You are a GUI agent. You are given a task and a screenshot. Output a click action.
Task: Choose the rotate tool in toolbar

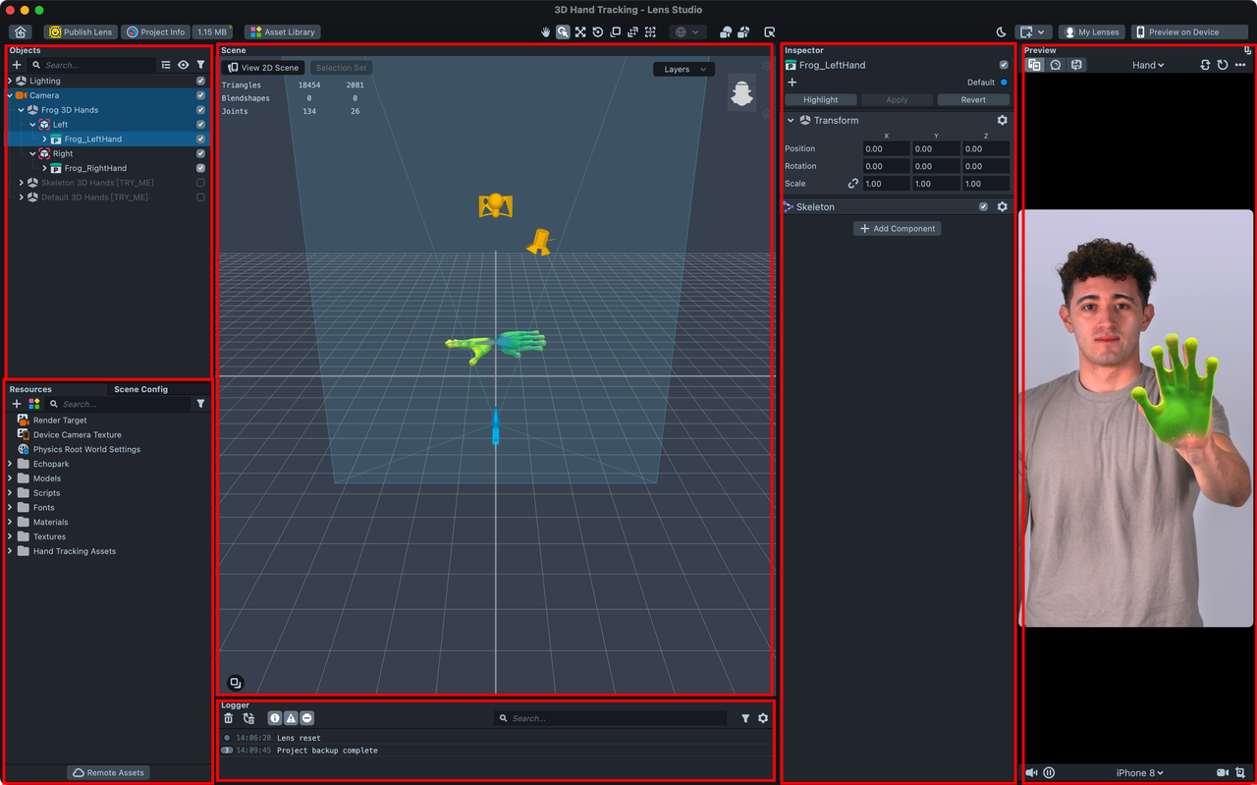pos(598,32)
